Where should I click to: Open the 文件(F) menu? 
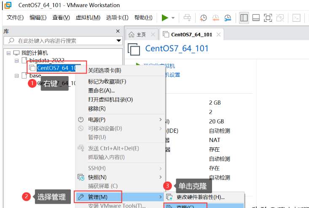coord(15,18)
